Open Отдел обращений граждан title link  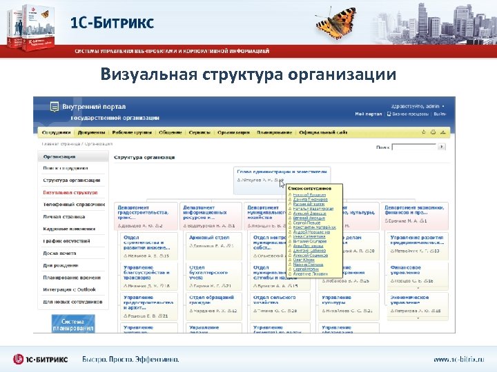[211, 300]
